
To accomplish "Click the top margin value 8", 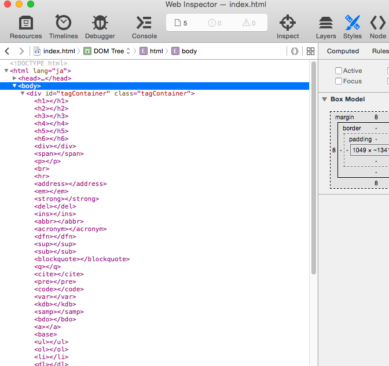I will click(376, 117).
